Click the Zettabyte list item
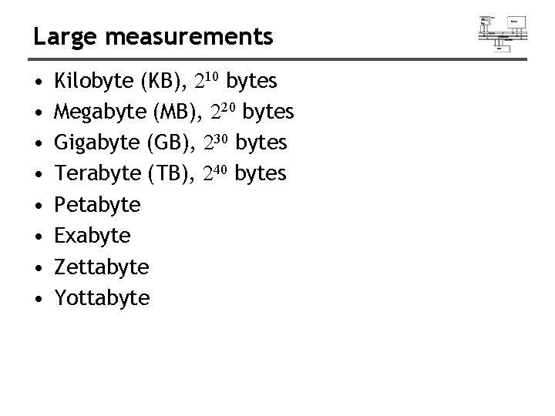The height and width of the screenshot is (416, 555). [x=102, y=267]
